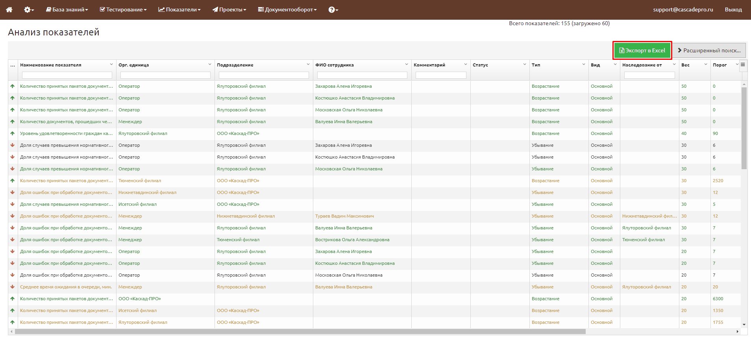Click the Порог value 6300

pos(718,299)
